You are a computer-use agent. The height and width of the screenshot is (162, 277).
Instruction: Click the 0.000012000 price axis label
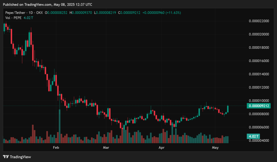coord(259,87)
